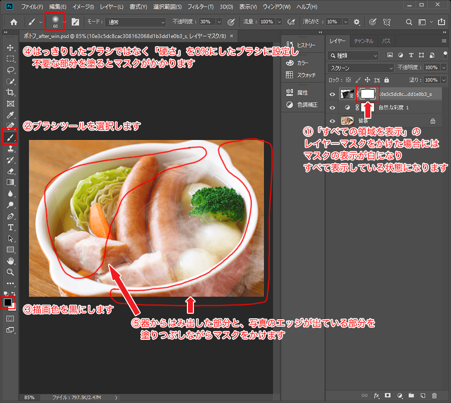This screenshot has width=451, height=403.
Task: Select the Horizontal Type tool
Action: pyautogui.click(x=10, y=227)
